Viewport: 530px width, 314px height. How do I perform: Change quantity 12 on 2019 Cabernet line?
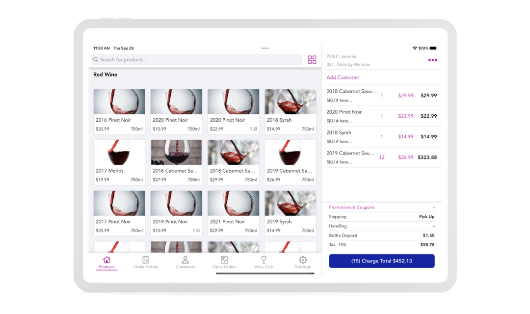click(382, 157)
